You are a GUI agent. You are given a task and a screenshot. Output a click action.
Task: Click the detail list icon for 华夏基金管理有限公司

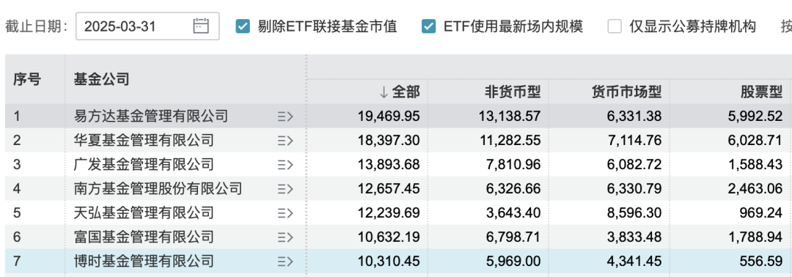[285, 141]
